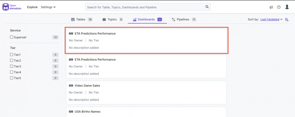Click the Dashboards count badge 12
This screenshot has height=117, width=295.
(159, 20)
